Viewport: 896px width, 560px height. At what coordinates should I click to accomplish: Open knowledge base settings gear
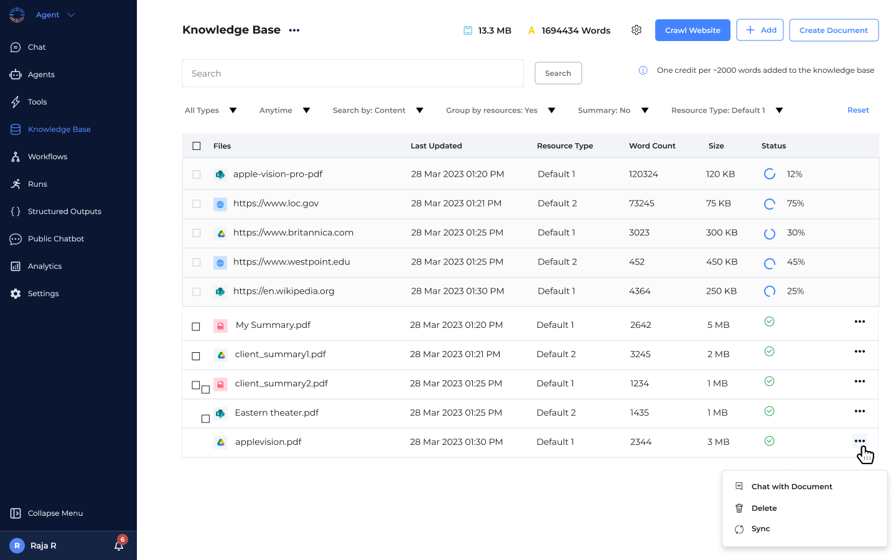click(637, 30)
